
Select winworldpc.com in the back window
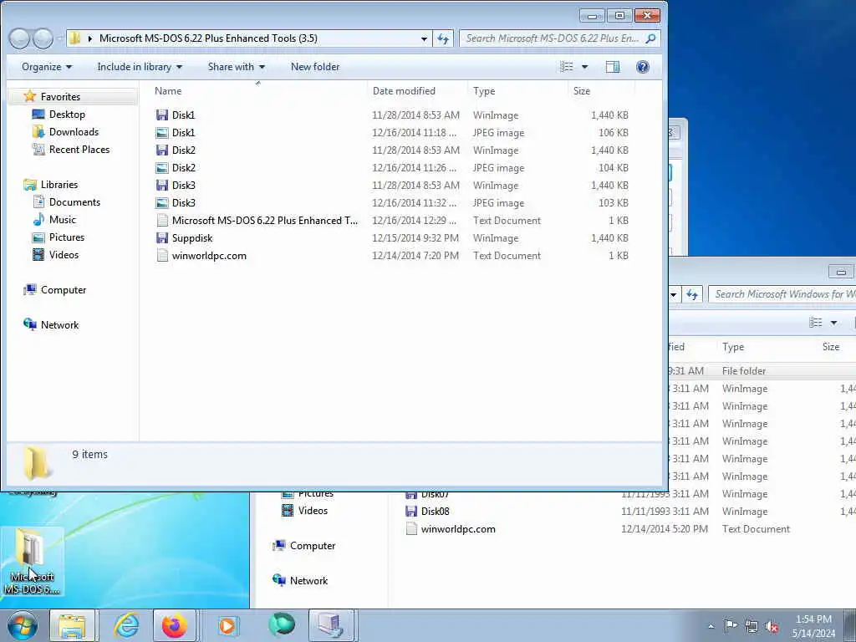[458, 529]
